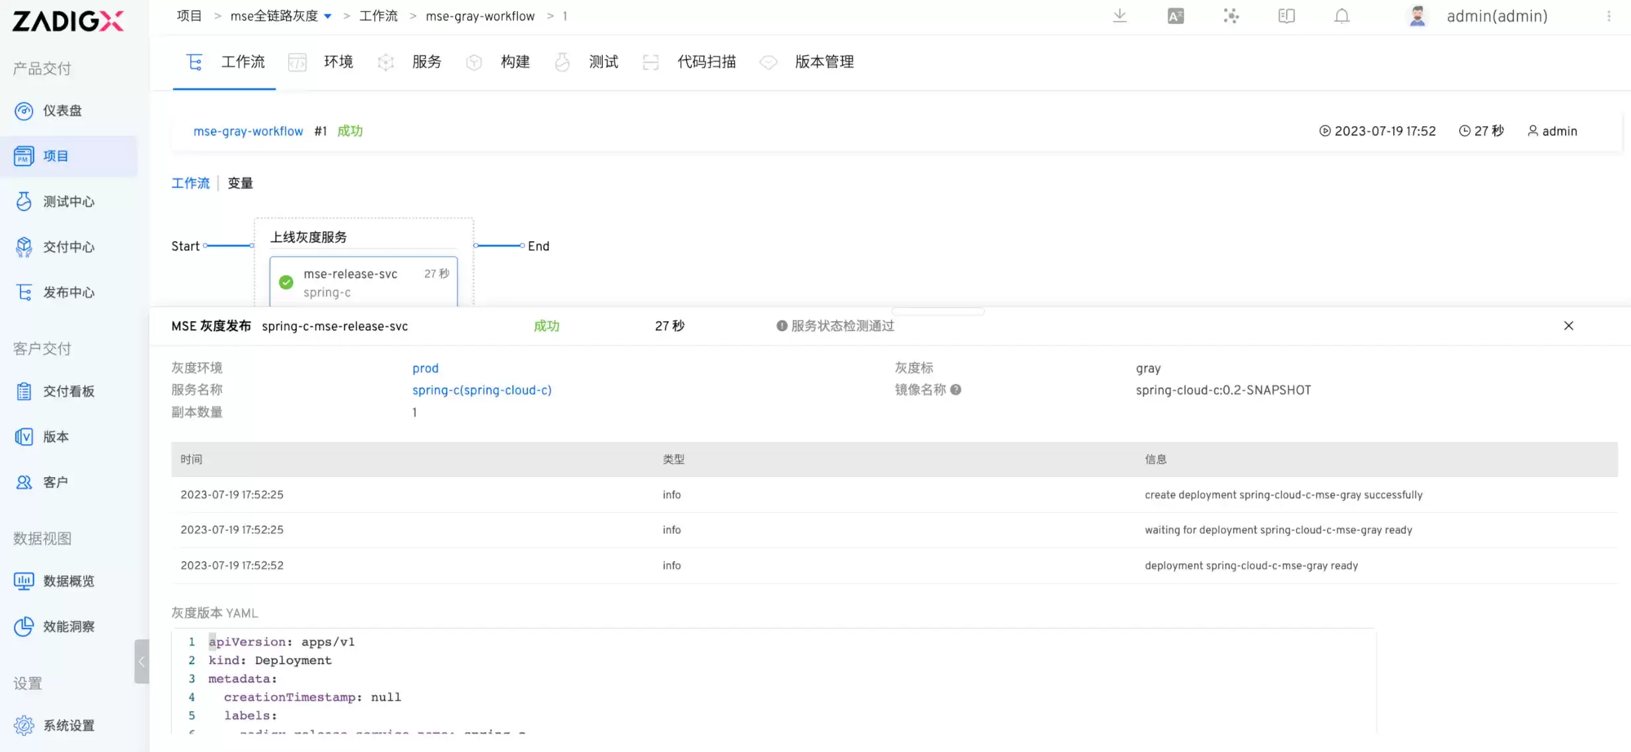Image resolution: width=1631 pixels, height=752 pixels.
Task: Open the language translation icon
Action: point(1175,16)
